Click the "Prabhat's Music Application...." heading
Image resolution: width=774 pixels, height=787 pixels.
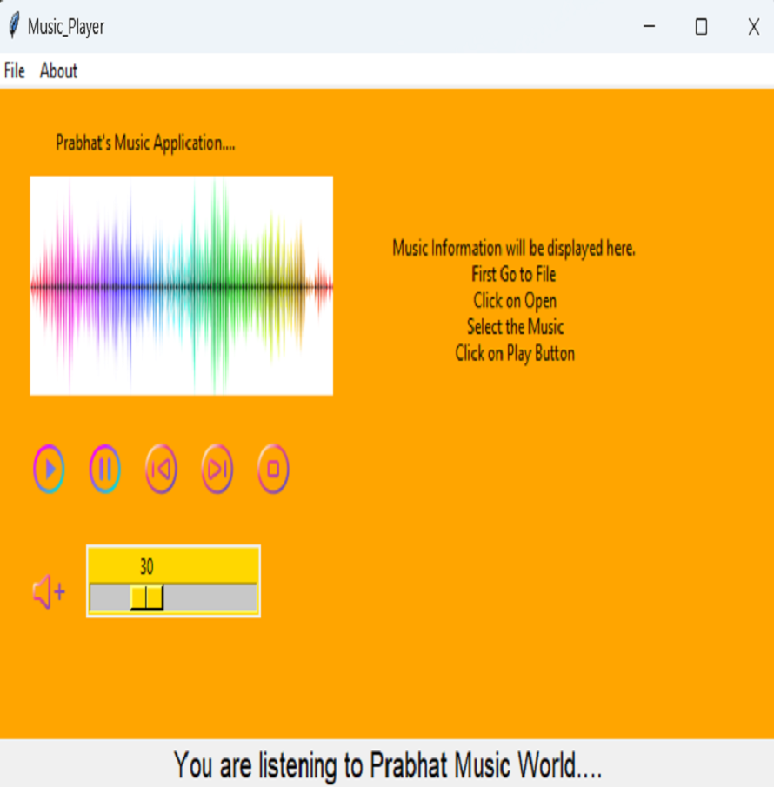click(145, 143)
